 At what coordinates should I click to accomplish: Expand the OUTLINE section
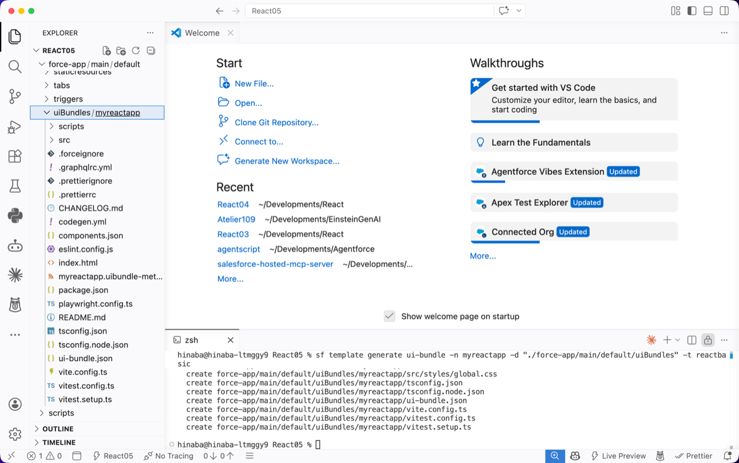58,429
